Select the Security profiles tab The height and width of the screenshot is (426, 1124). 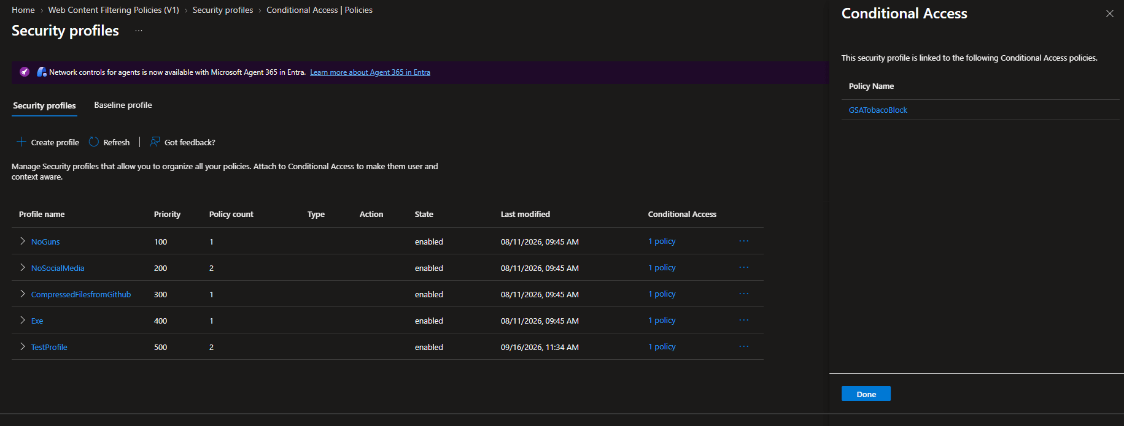pyautogui.click(x=44, y=105)
